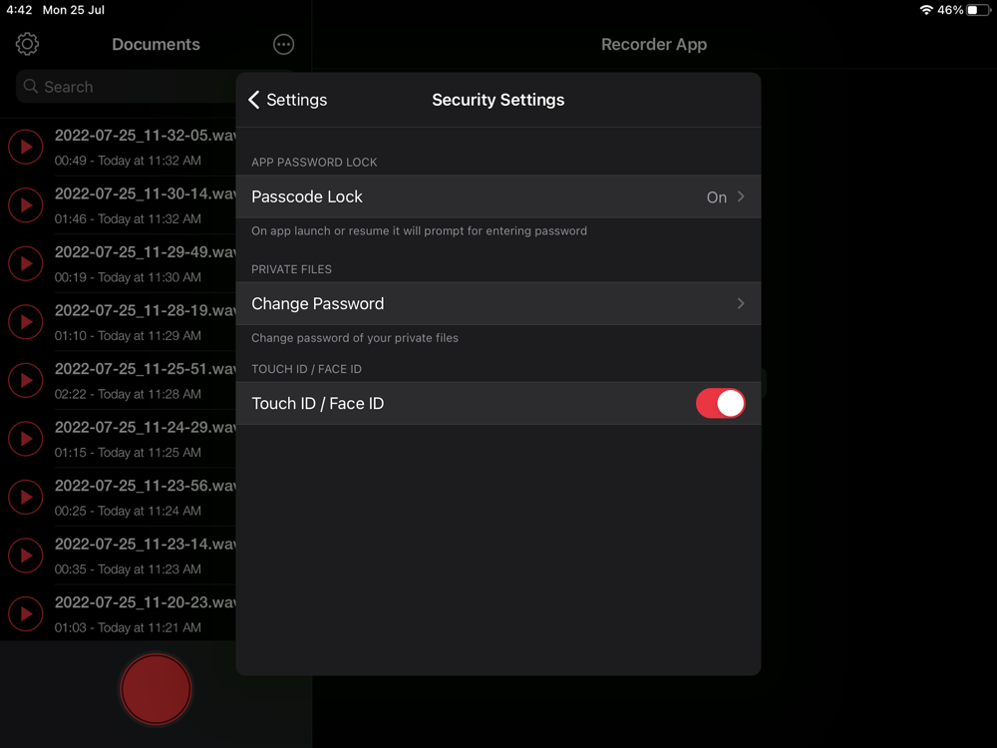Tap the Wi-Fi status icon
Screen dimensions: 997x748
[x=926, y=10]
